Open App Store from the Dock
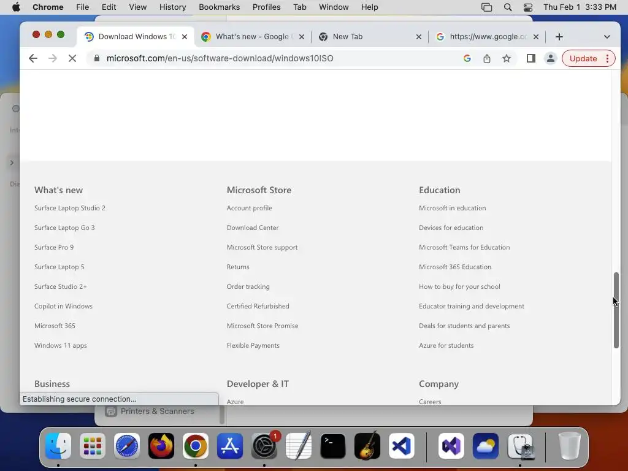628x471 pixels. (x=230, y=446)
